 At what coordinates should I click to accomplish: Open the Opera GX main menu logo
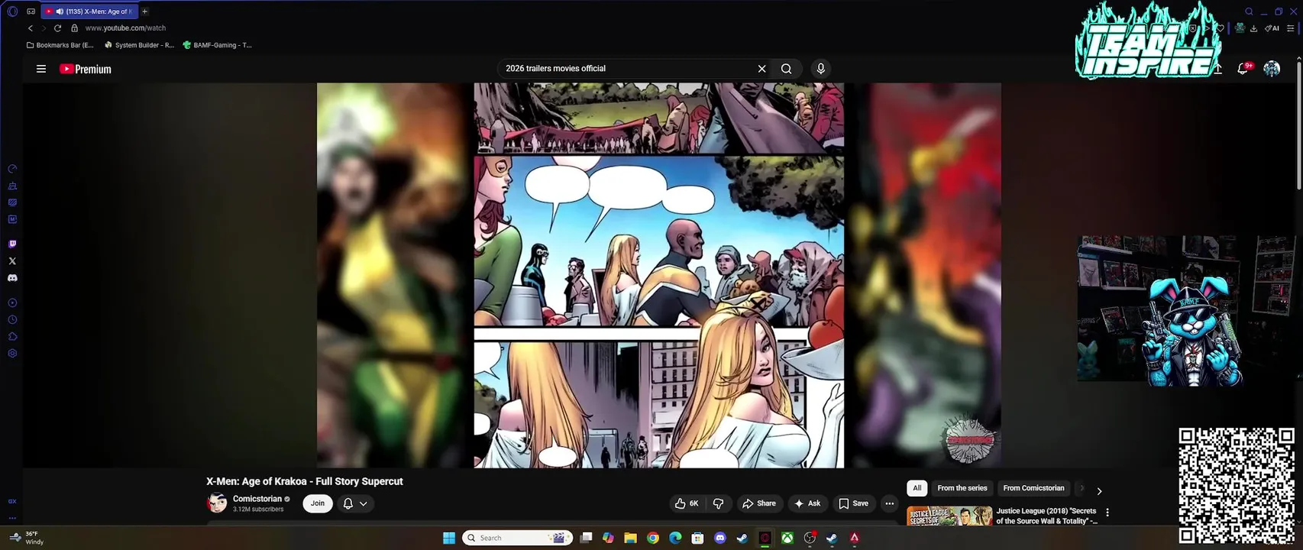point(12,11)
